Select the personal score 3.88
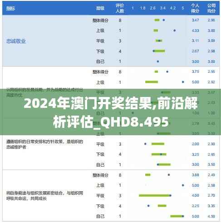 (195, 175)
